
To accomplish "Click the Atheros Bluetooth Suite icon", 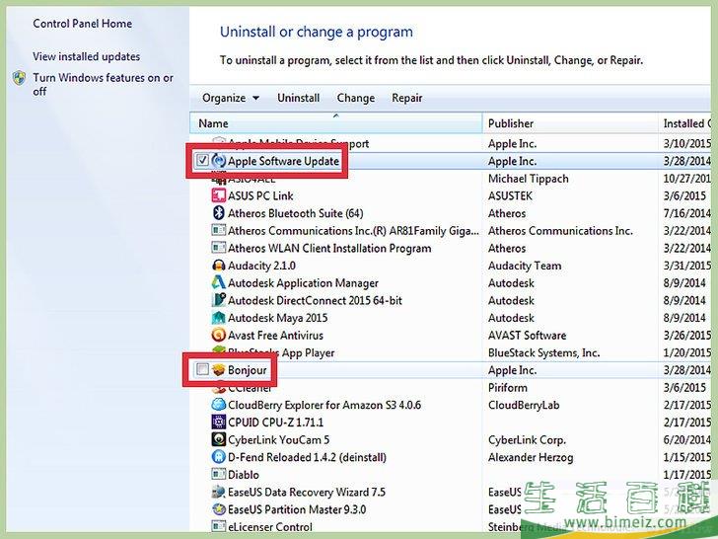I will point(218,213).
